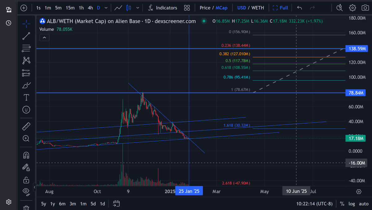Select the trend line drawing tool
Viewport: 372px width, 210px height.
click(x=26, y=36)
